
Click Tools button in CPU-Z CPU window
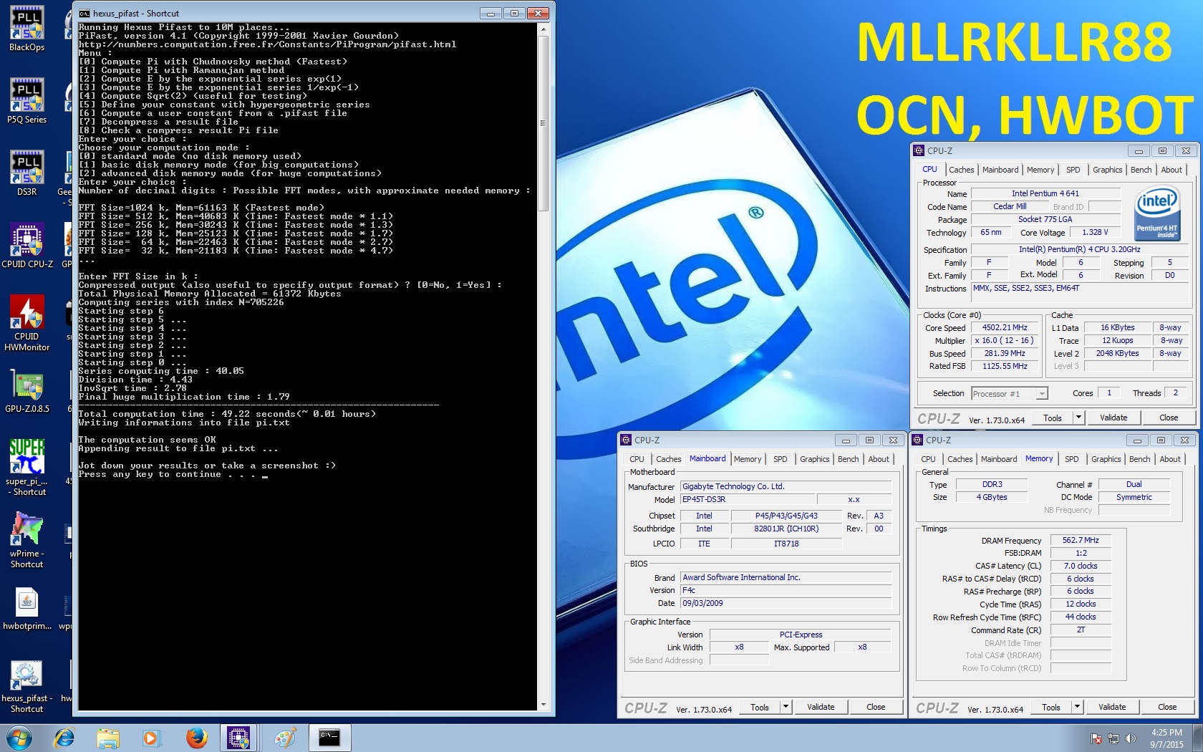1053,418
